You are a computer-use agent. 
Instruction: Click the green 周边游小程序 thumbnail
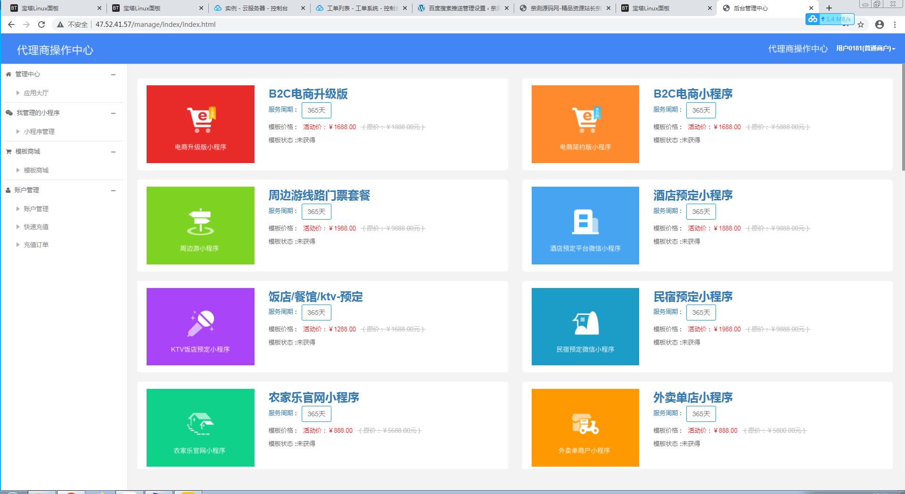click(200, 225)
